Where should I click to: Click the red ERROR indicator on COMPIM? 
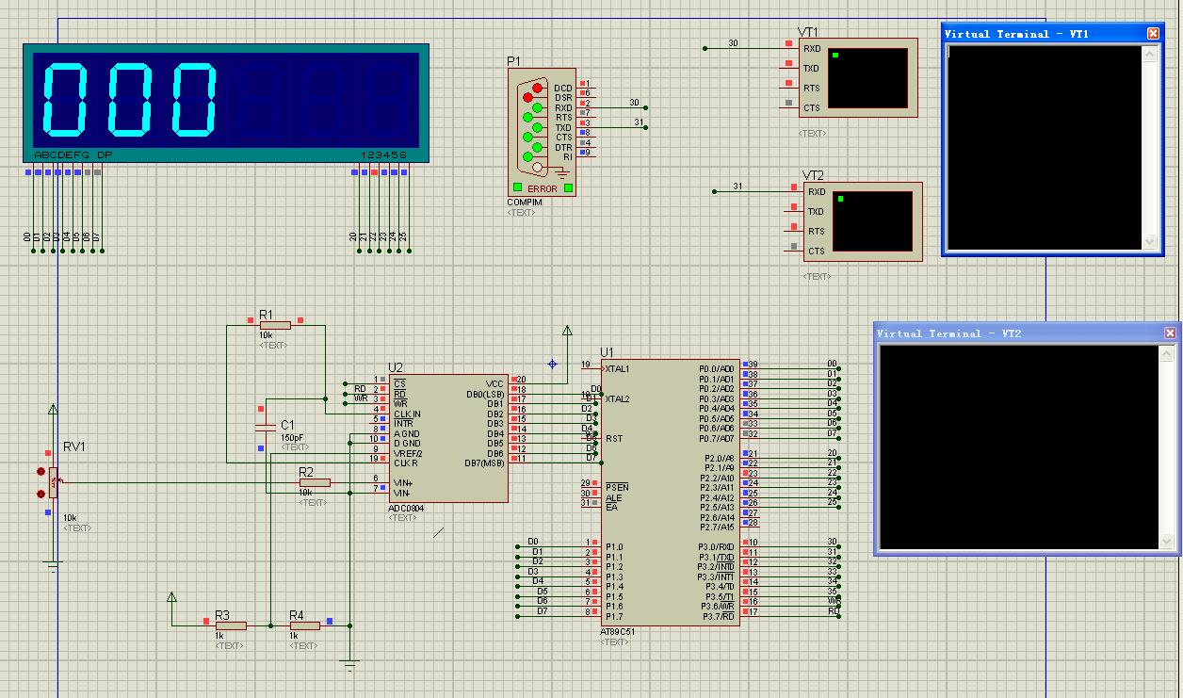[542, 188]
